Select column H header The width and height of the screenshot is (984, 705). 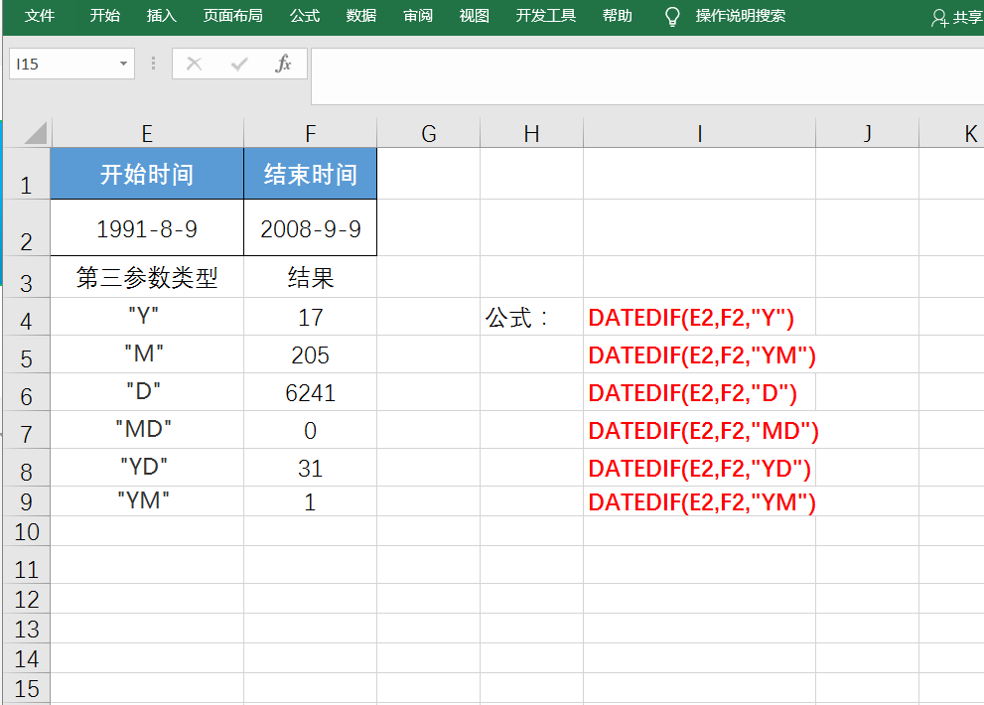click(531, 133)
